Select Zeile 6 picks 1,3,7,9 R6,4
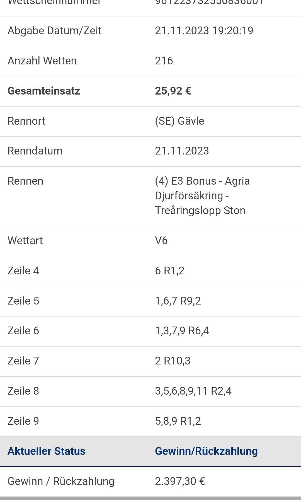The image size is (301, 500). click(182, 331)
